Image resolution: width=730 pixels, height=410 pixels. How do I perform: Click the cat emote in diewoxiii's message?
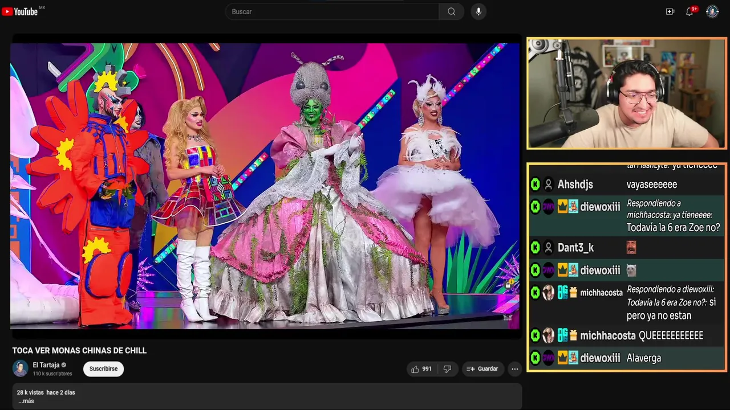click(x=631, y=270)
